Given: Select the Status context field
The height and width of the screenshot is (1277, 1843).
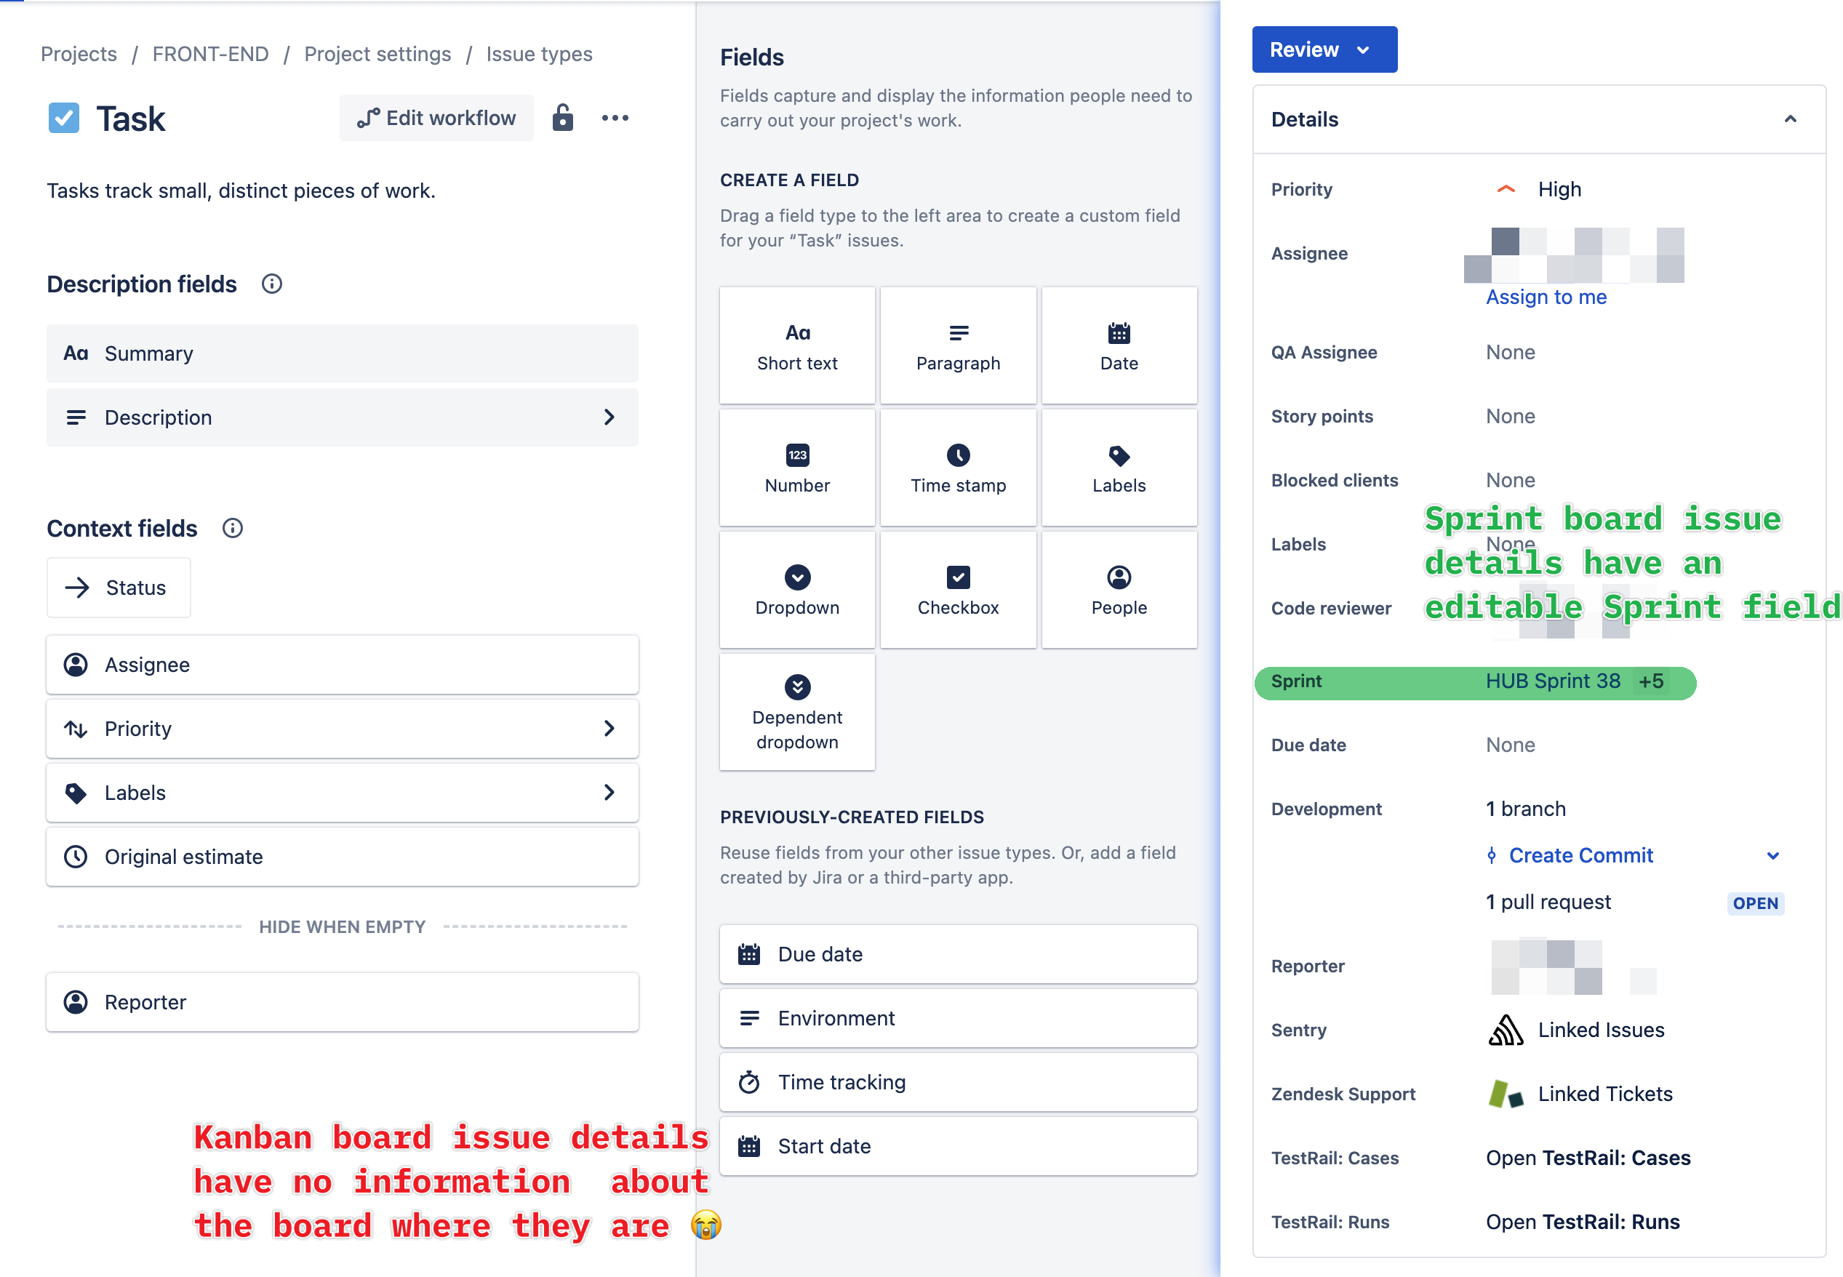Looking at the screenshot, I should 119,588.
